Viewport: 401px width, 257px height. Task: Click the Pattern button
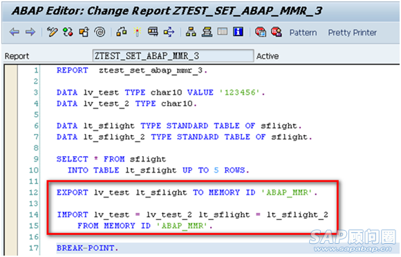303,32
